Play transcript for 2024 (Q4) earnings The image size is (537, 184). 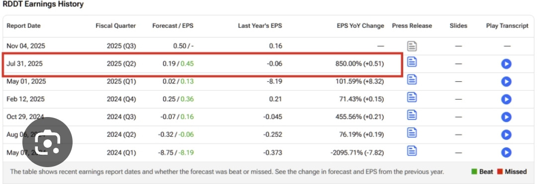506,99
